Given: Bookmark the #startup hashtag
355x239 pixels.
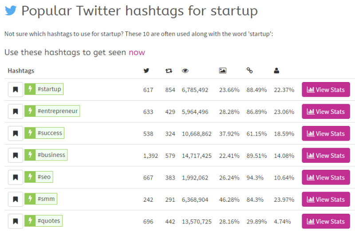Looking at the screenshot, I should coord(16,90).
